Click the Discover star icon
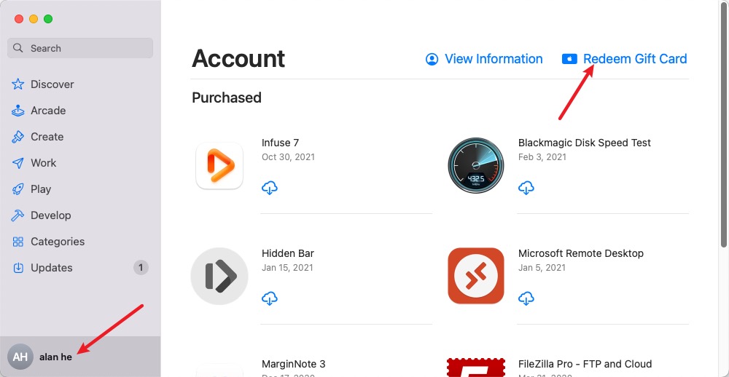 18,84
